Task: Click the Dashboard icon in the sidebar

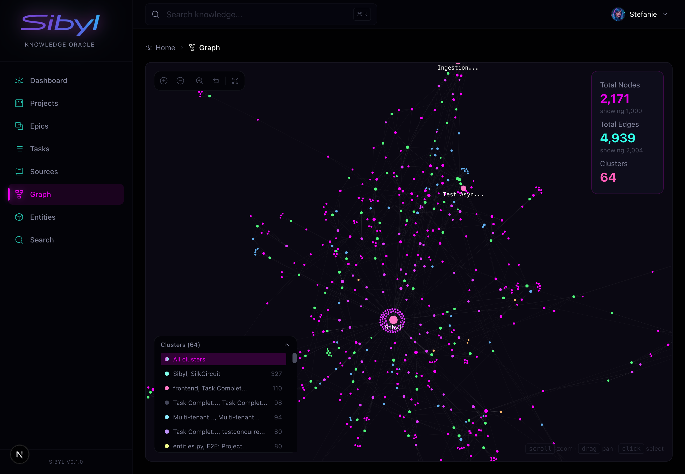Action: click(19, 80)
